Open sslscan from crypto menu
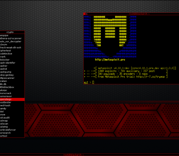 pos(12,124)
